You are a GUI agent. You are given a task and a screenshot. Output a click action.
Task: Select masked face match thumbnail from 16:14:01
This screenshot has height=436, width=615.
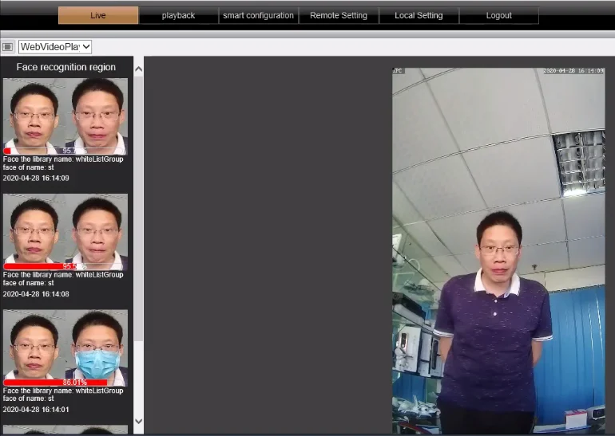point(65,348)
